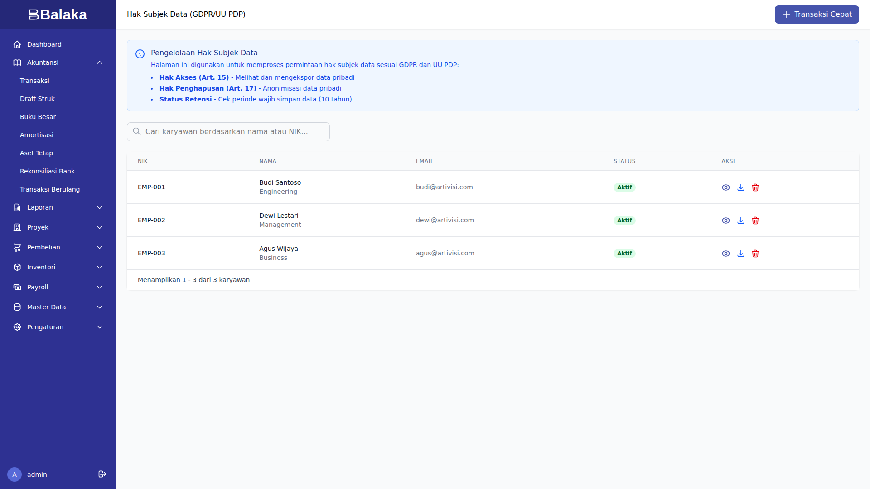Expand the Pengaturan settings menu

pos(58,327)
